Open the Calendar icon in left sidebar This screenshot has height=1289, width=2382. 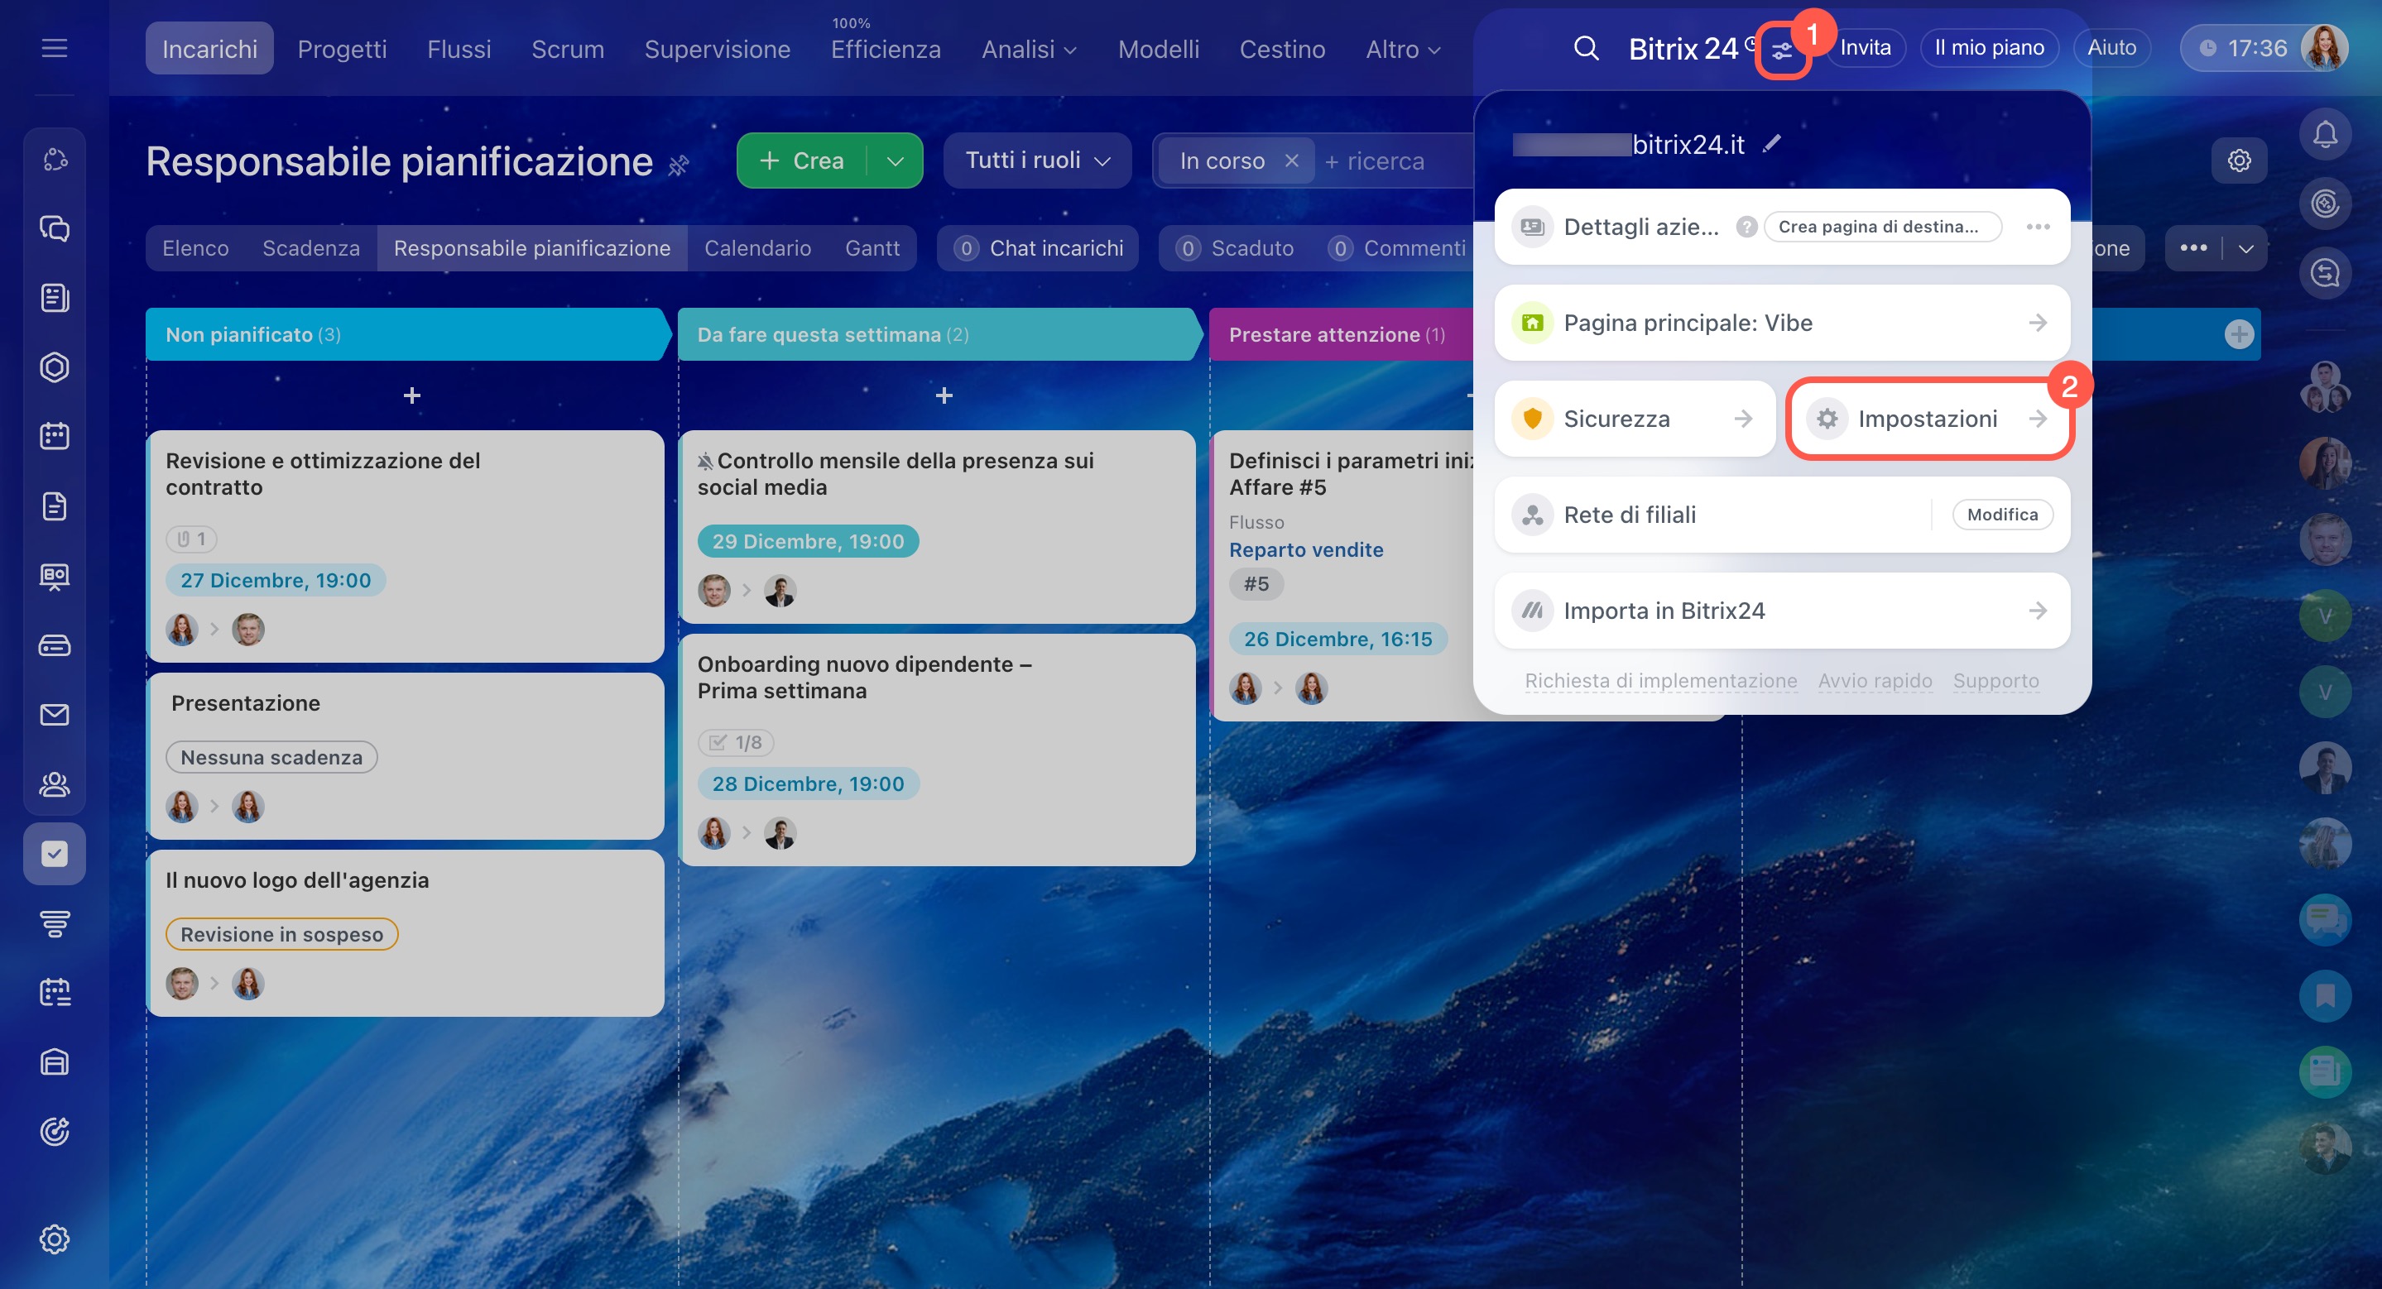point(55,436)
